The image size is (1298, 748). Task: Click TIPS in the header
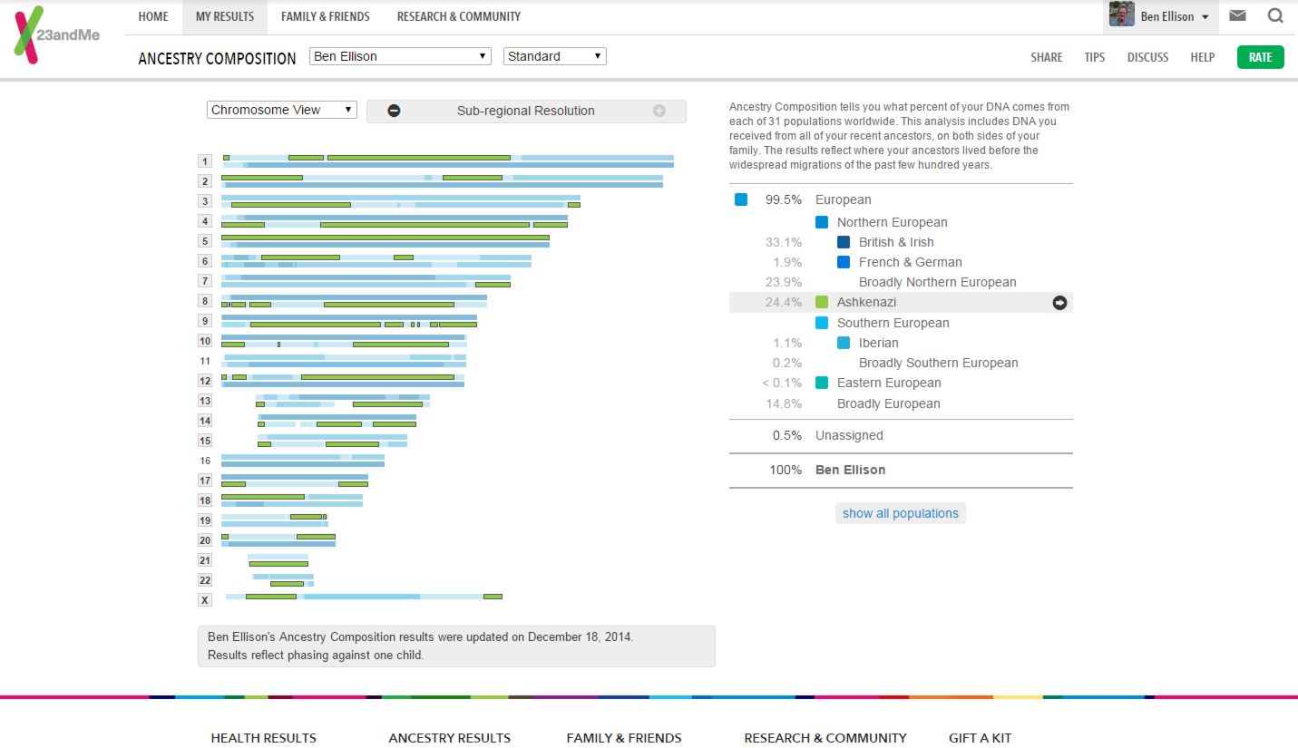pyautogui.click(x=1095, y=57)
